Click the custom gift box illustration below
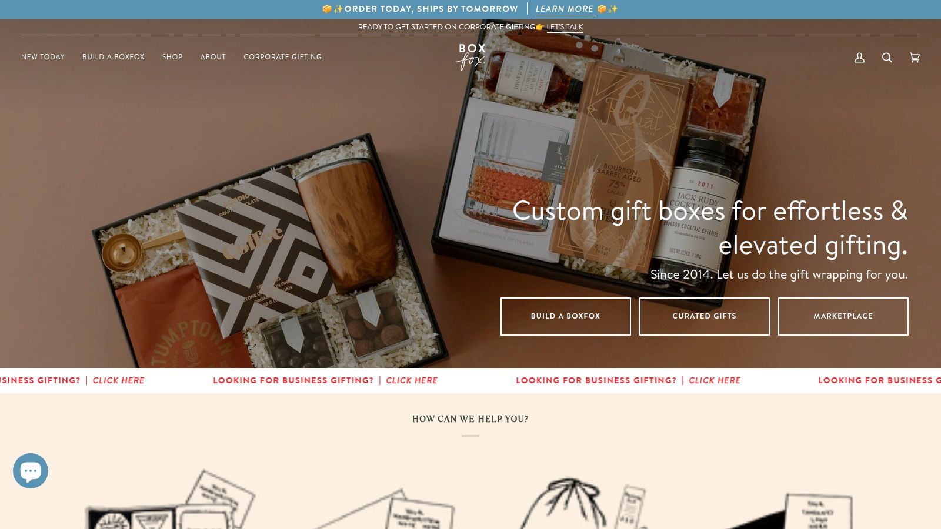941x529 pixels. 171,500
